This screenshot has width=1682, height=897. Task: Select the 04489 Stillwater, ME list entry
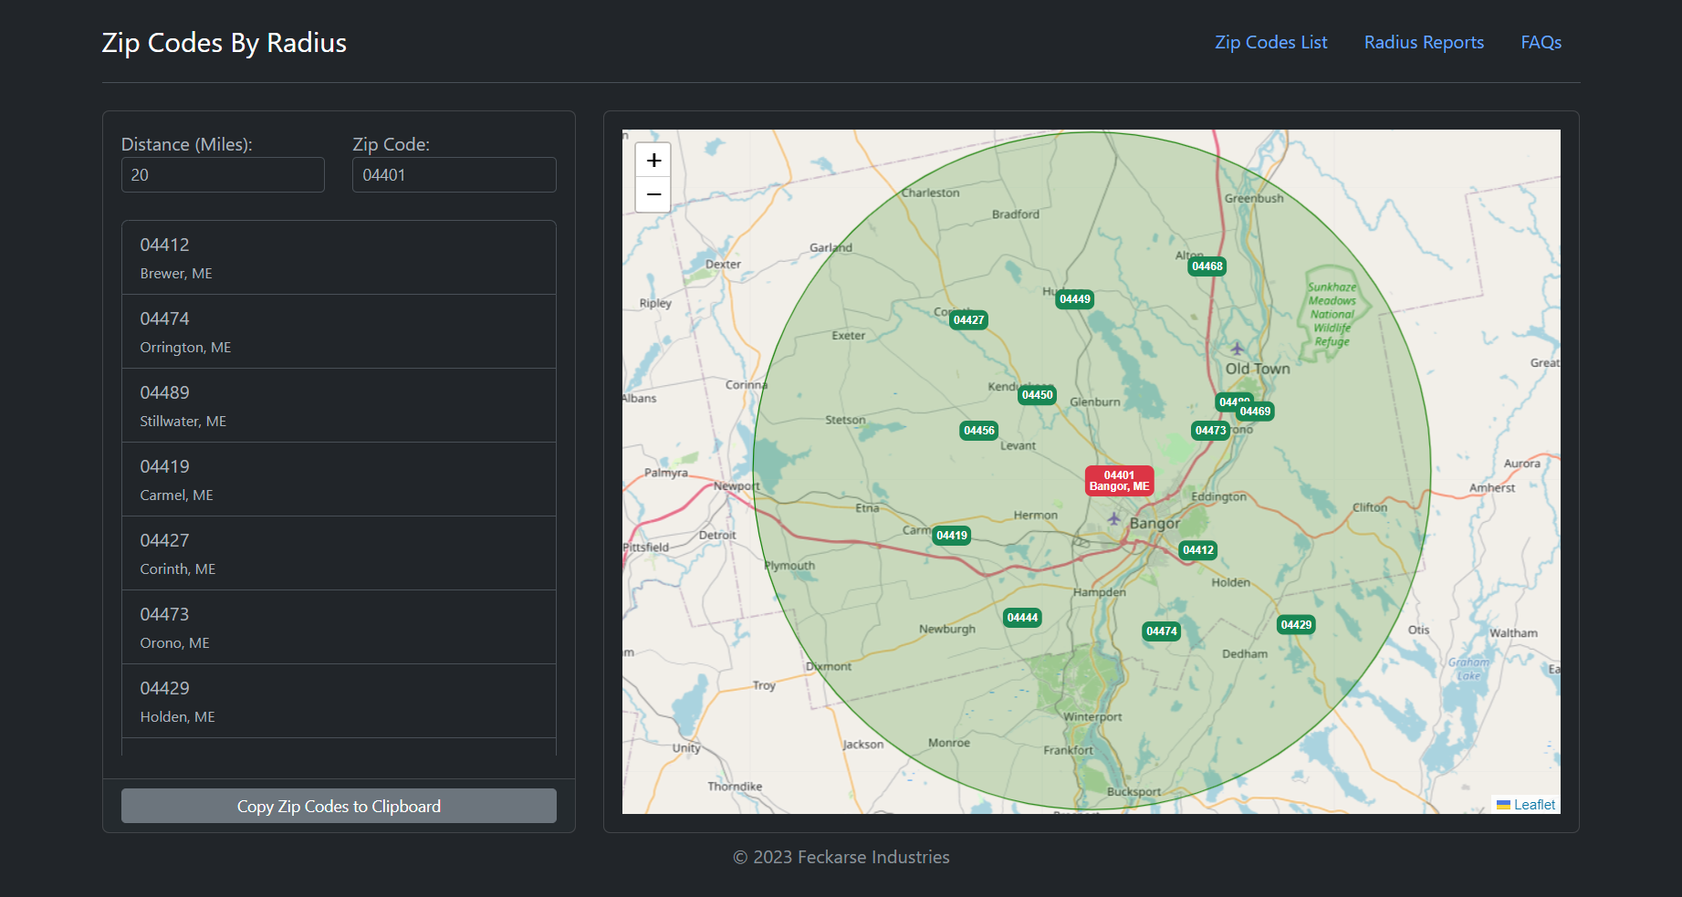339,404
